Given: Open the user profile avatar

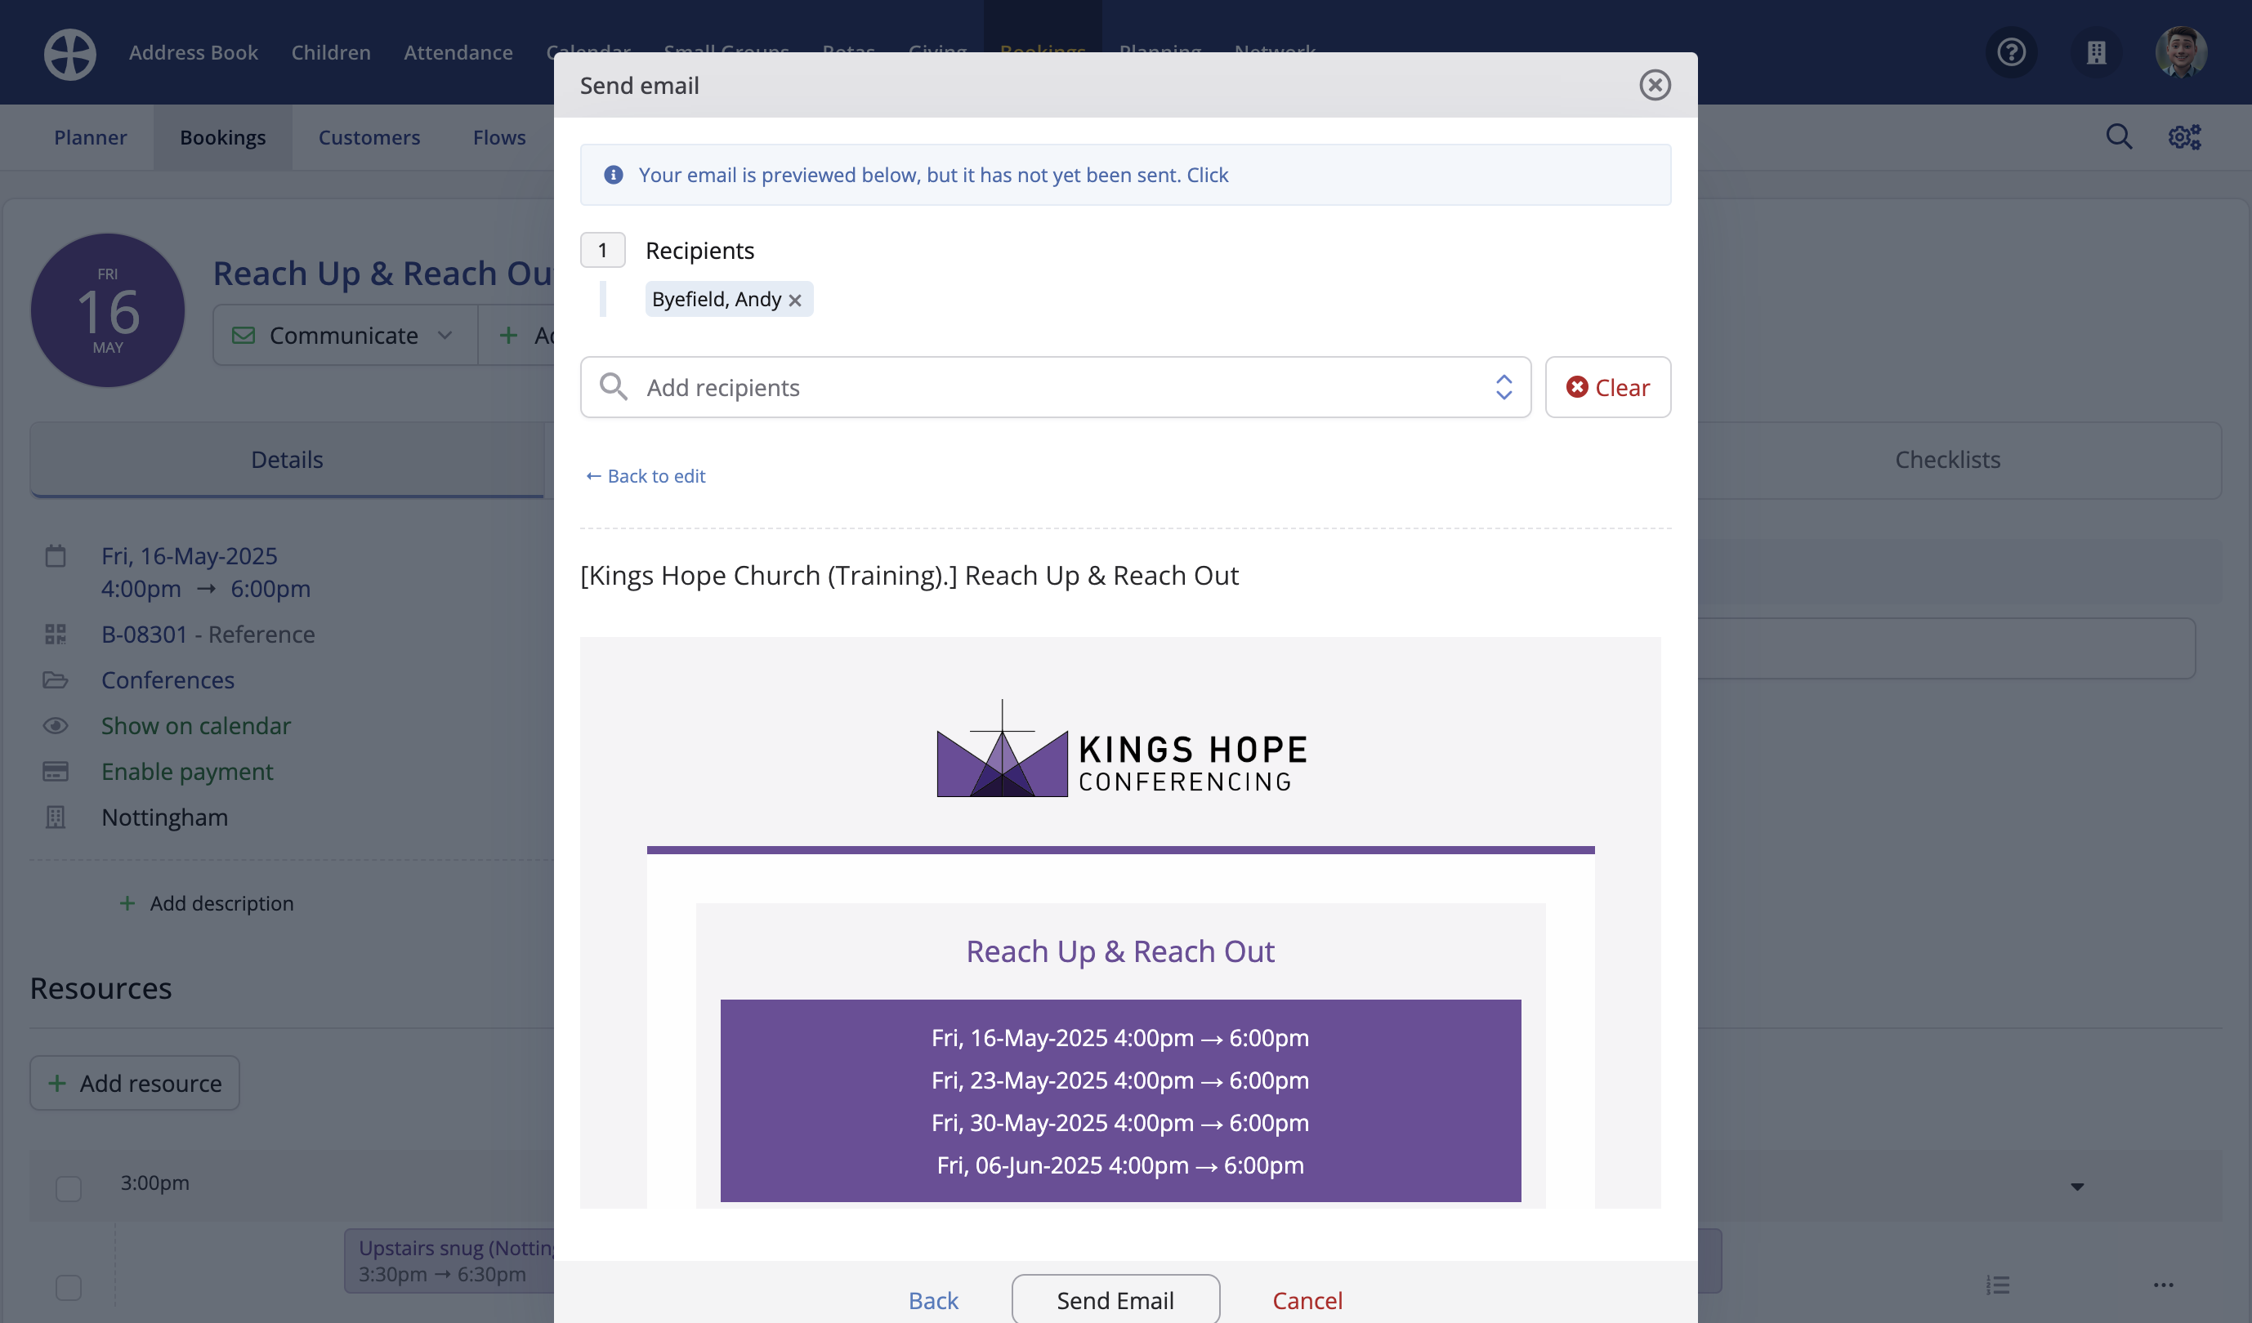Looking at the screenshot, I should click(x=2181, y=51).
